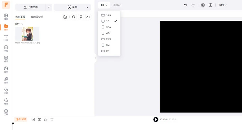Click the help question mark icon
The image size is (242, 130).
[x=211, y=5]
